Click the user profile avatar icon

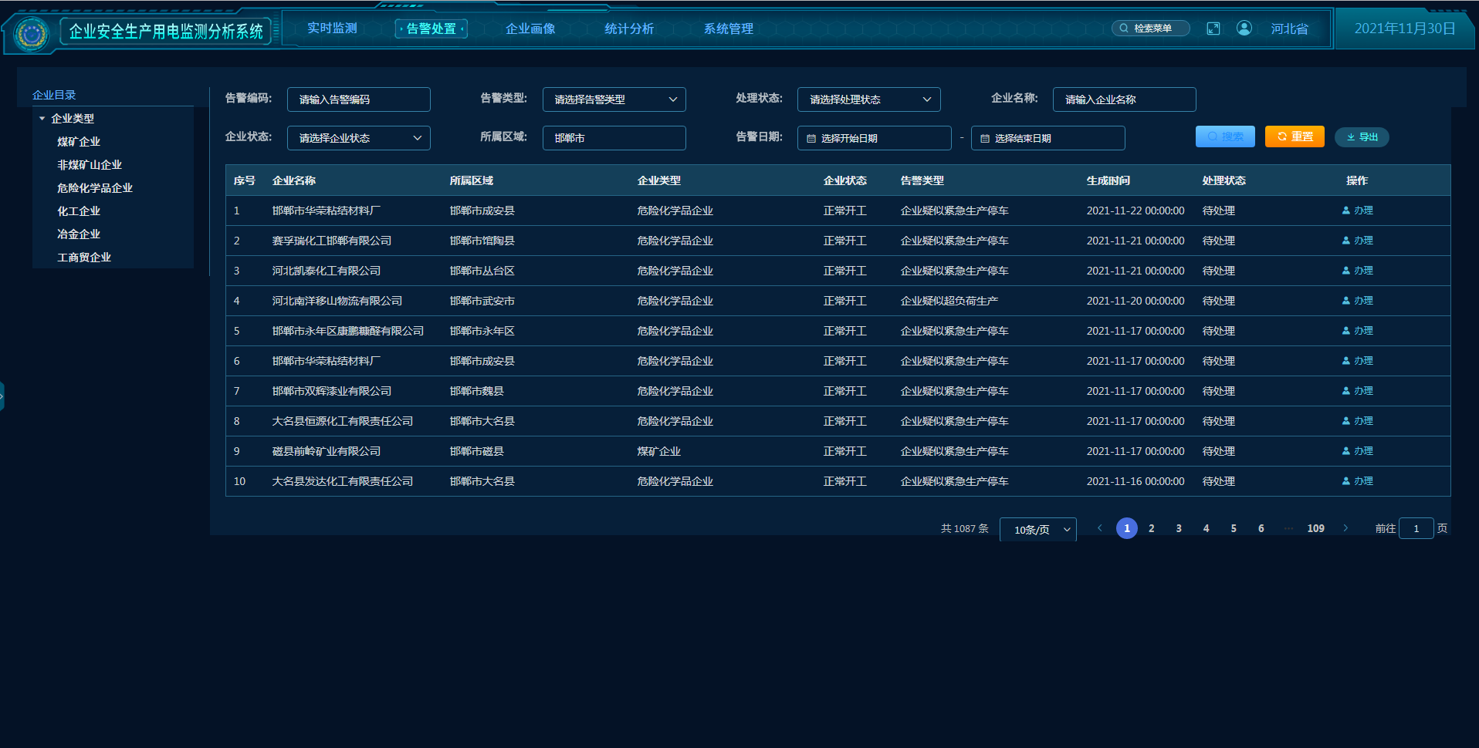tap(1244, 29)
